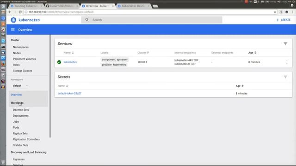Filter the Services card
This screenshot has width=296, height=166.
point(285,43)
